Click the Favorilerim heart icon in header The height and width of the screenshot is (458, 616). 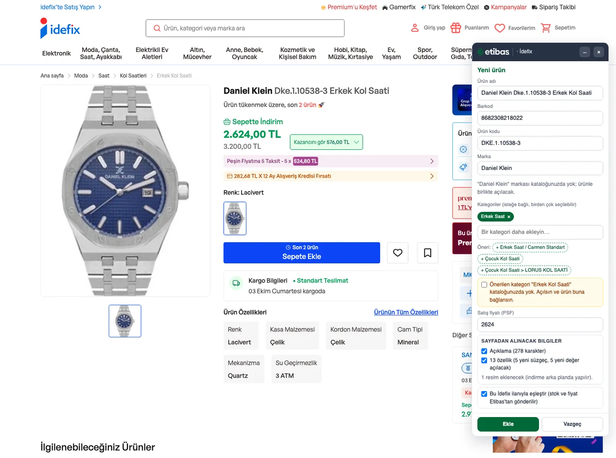click(500, 28)
